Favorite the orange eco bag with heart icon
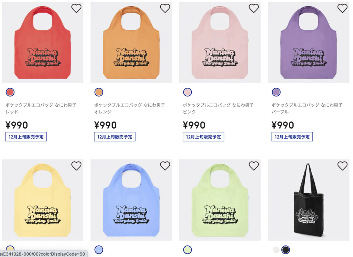Image resolution: width=353 pixels, height=257 pixels. tap(165, 8)
